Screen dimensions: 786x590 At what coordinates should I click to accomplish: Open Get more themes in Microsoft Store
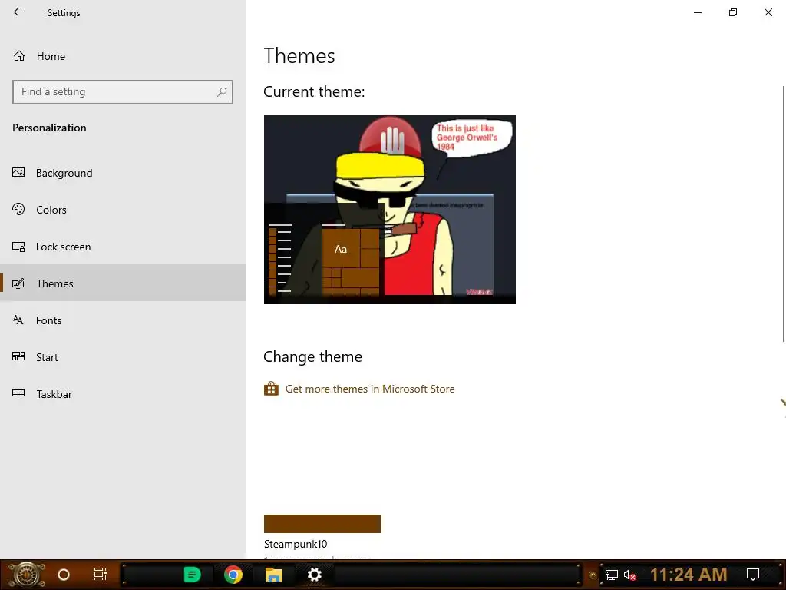tap(370, 389)
